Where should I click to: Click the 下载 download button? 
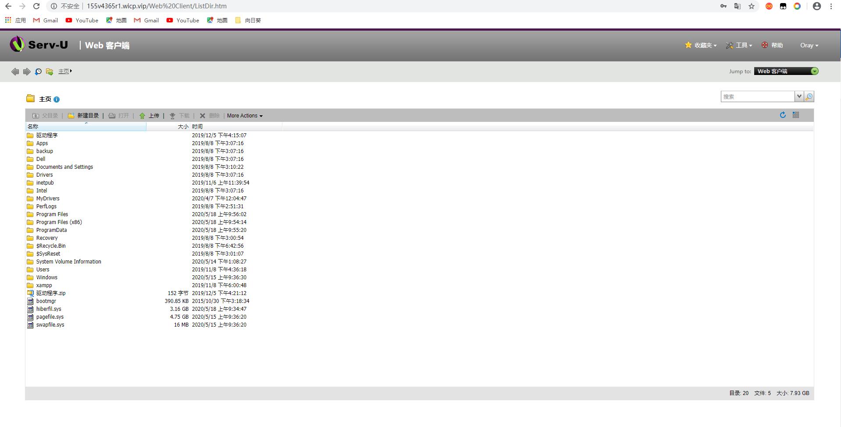179,116
